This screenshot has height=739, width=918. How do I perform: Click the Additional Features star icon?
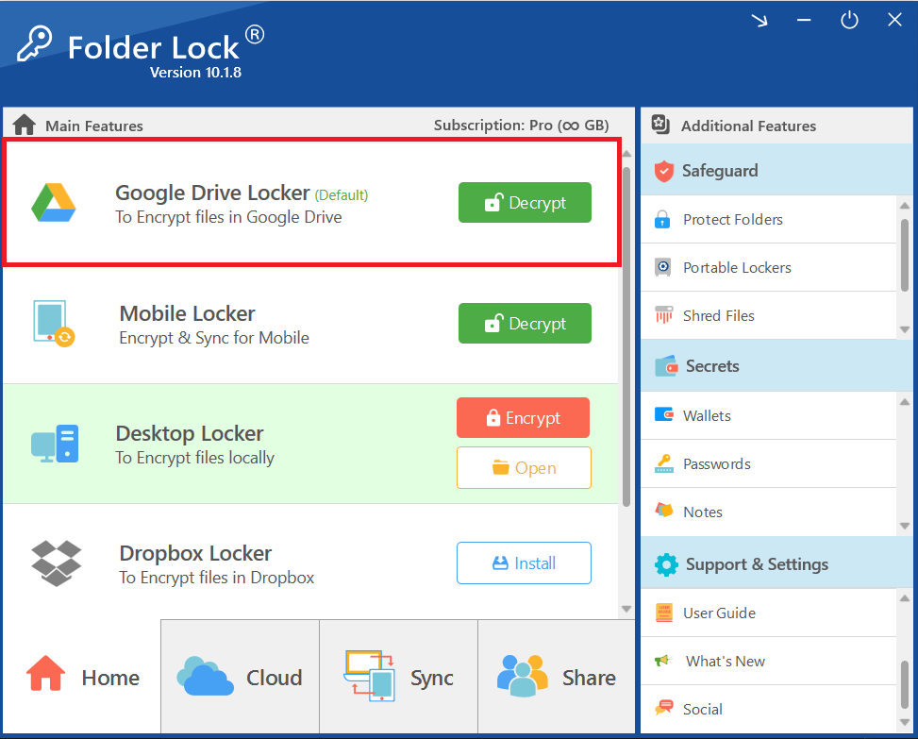661,125
